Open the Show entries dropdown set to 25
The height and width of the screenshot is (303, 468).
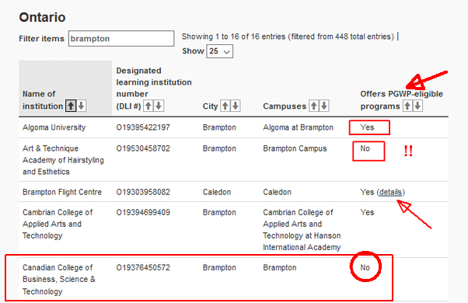click(220, 51)
